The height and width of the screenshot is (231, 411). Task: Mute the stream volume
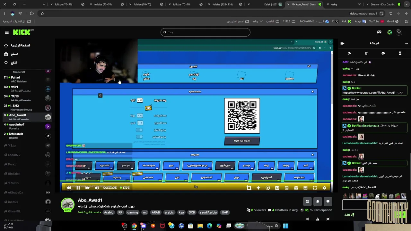(x=97, y=188)
